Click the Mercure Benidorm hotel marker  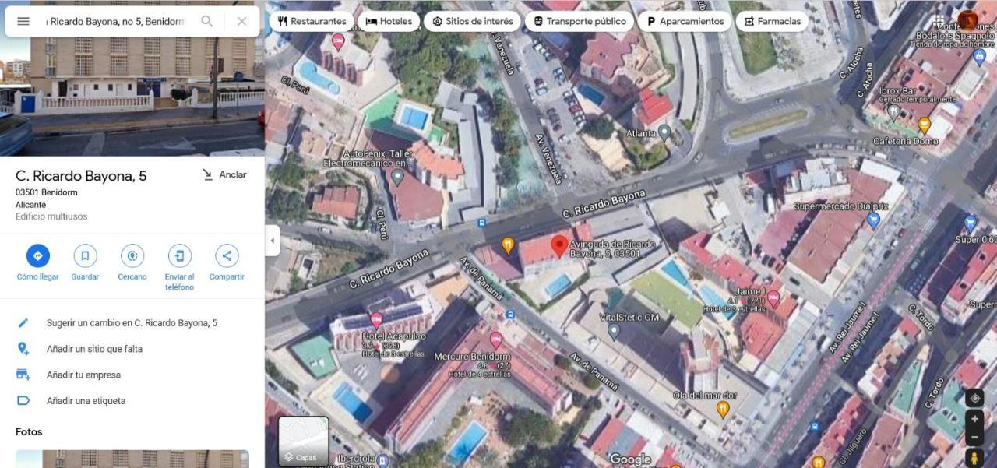(496, 340)
